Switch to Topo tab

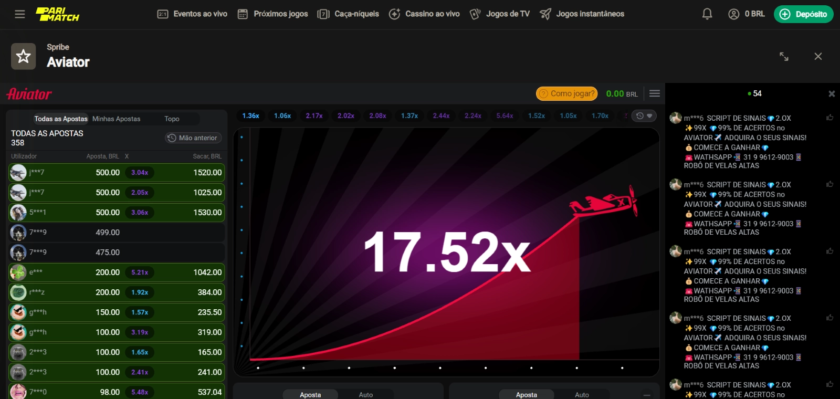pos(172,119)
